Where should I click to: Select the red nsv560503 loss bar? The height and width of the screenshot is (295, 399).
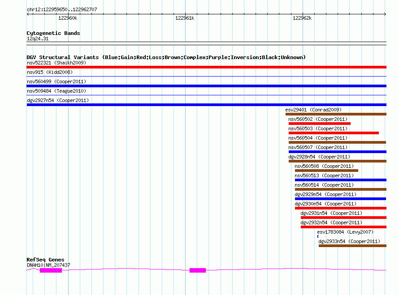(334, 133)
